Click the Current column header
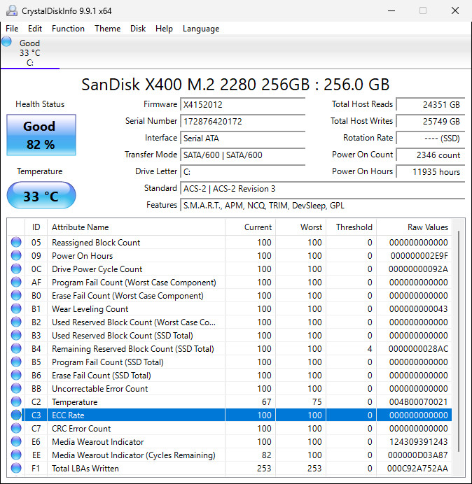This screenshot has width=472, height=484. click(x=251, y=227)
